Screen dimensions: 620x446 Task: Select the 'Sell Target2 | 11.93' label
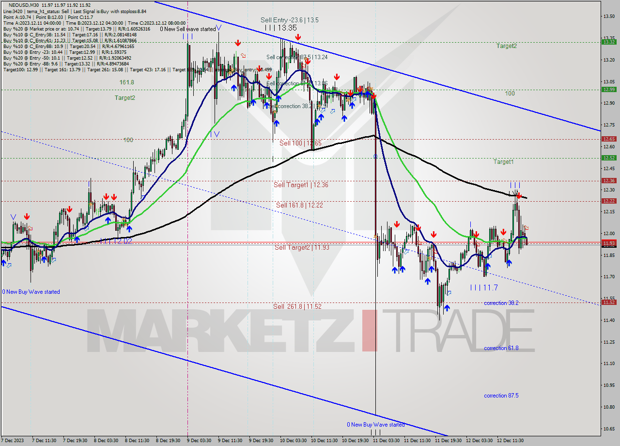[x=302, y=247]
